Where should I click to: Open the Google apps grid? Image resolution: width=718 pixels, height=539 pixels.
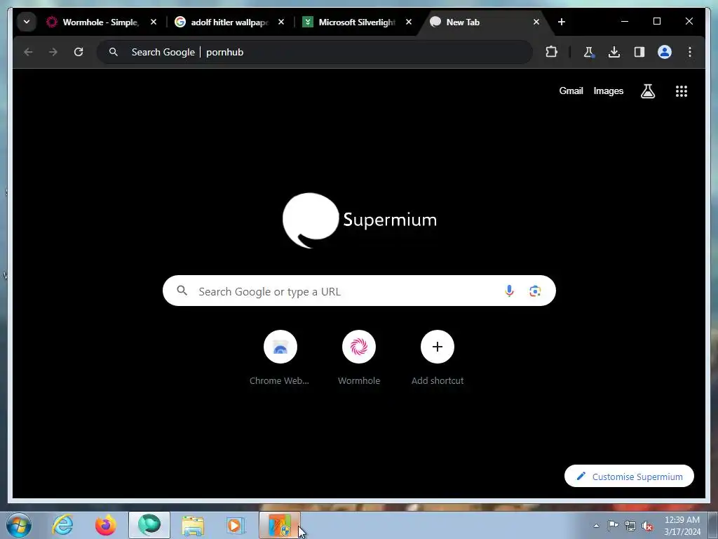682,91
